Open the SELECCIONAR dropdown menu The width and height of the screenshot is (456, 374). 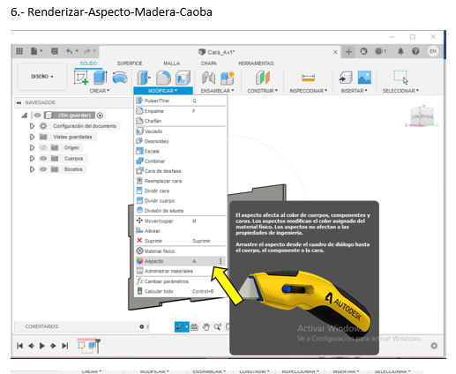click(400, 91)
